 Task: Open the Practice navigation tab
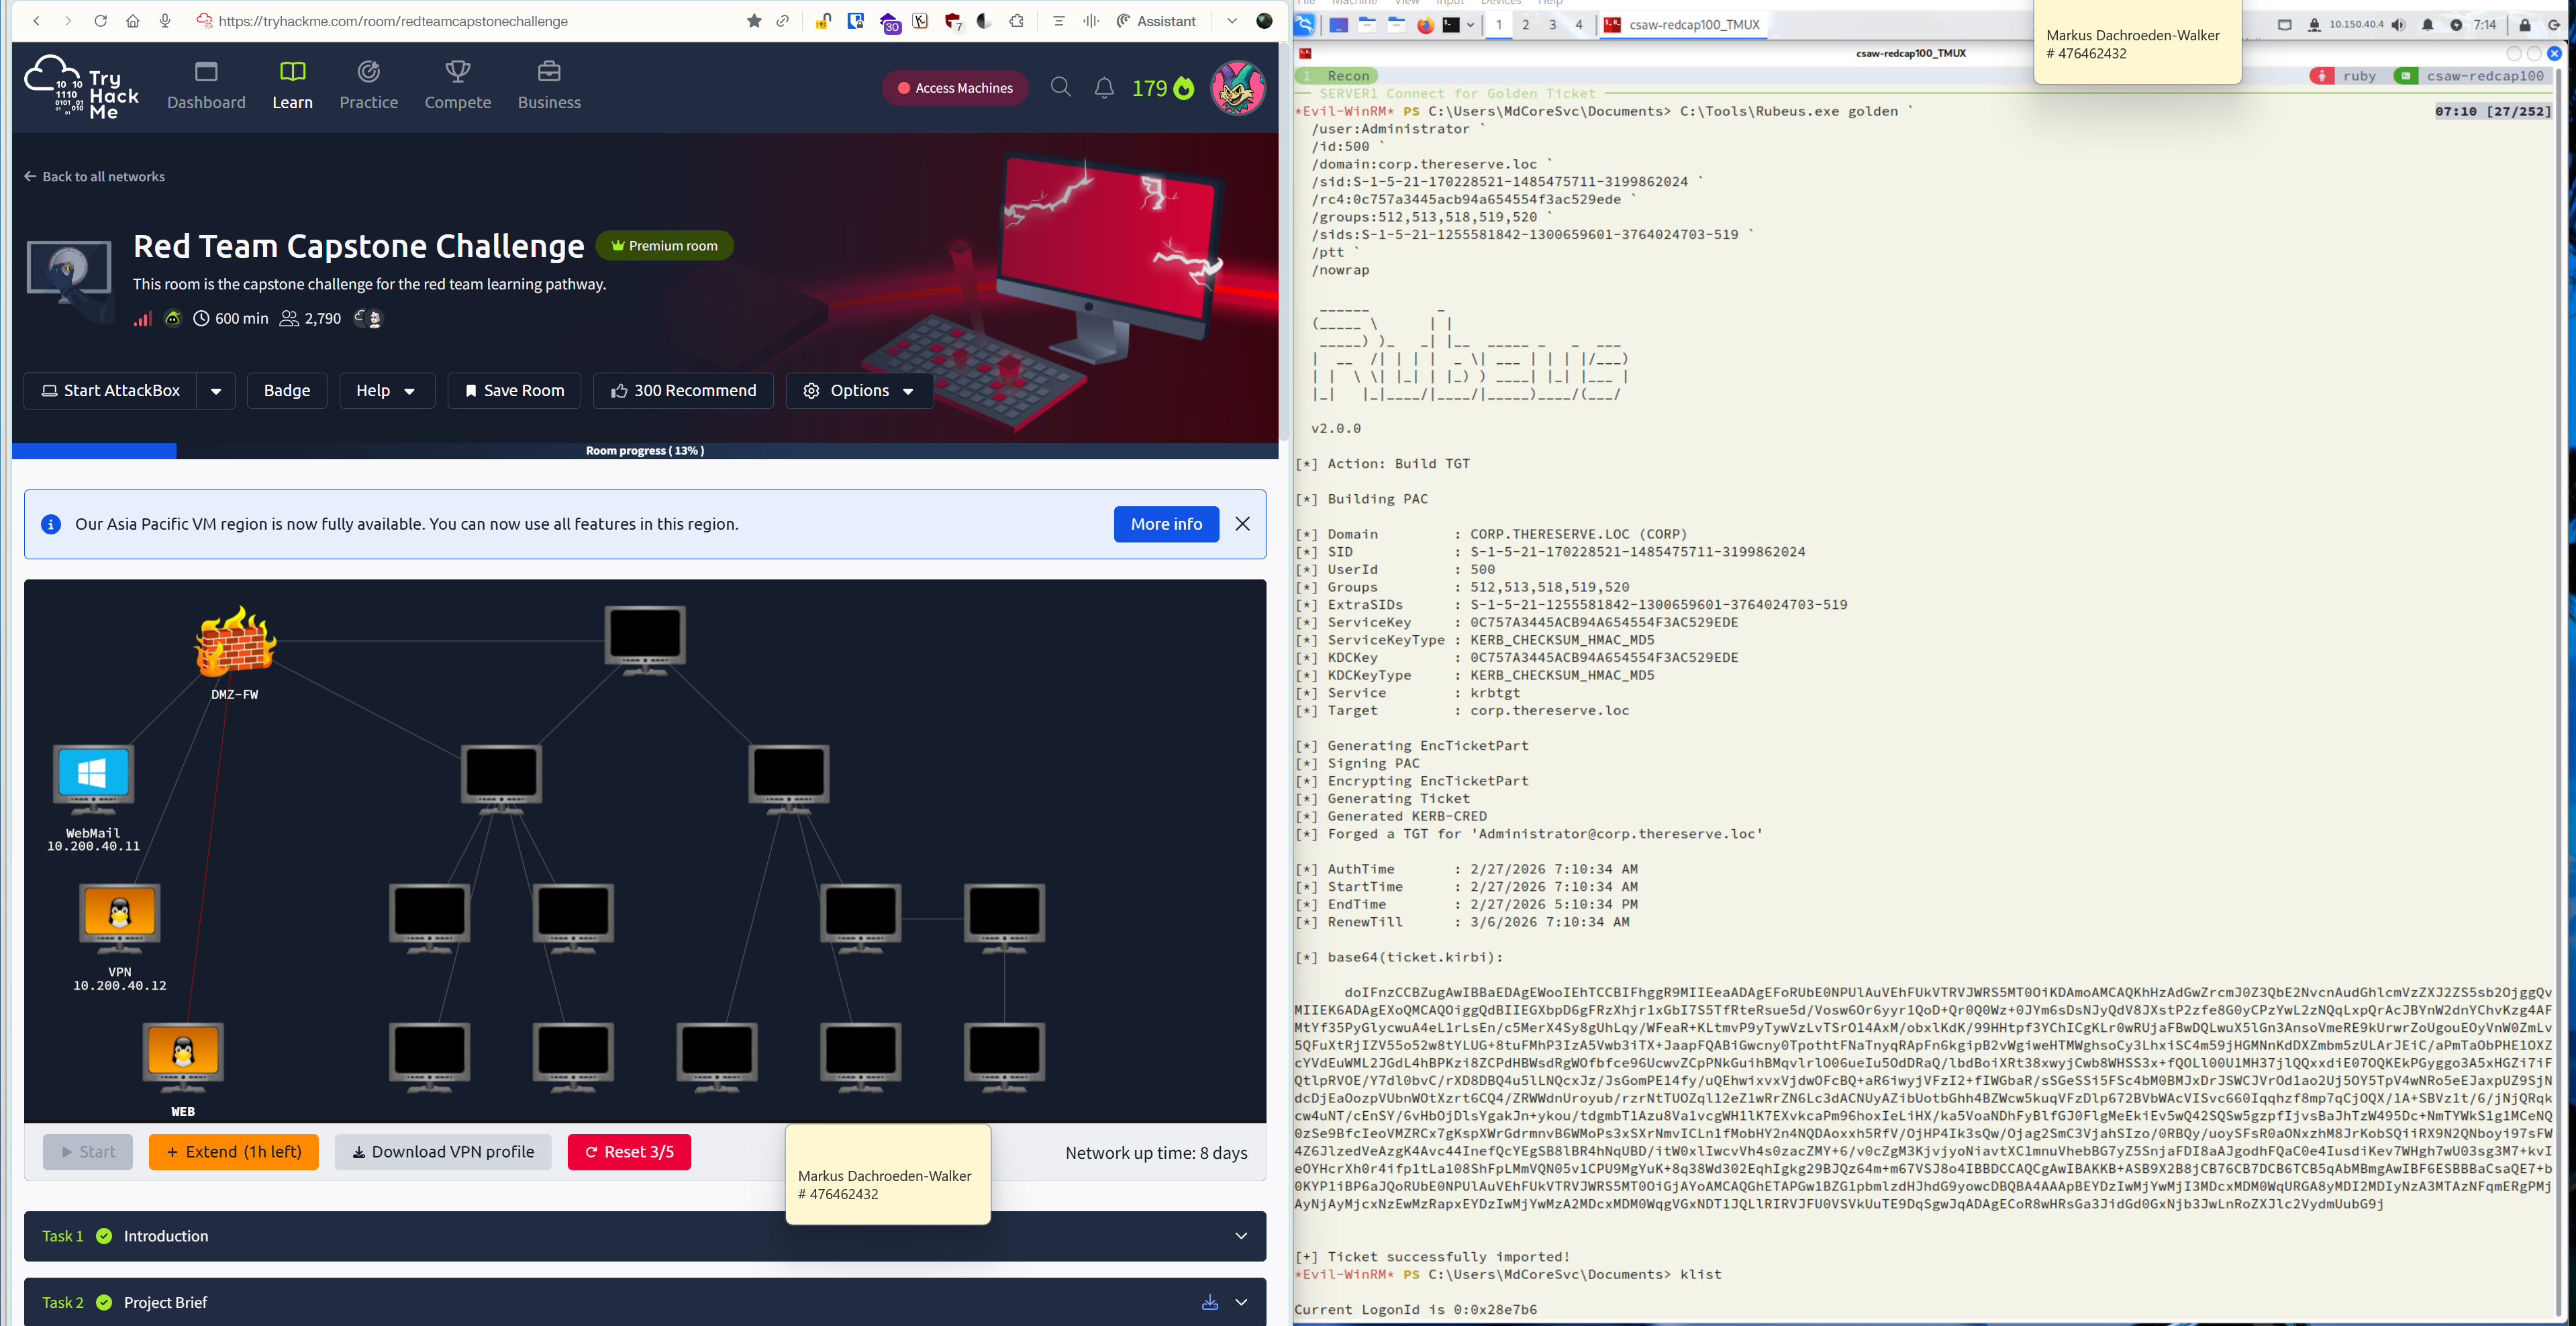coord(368,85)
